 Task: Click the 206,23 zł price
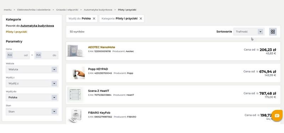coord(268,50)
